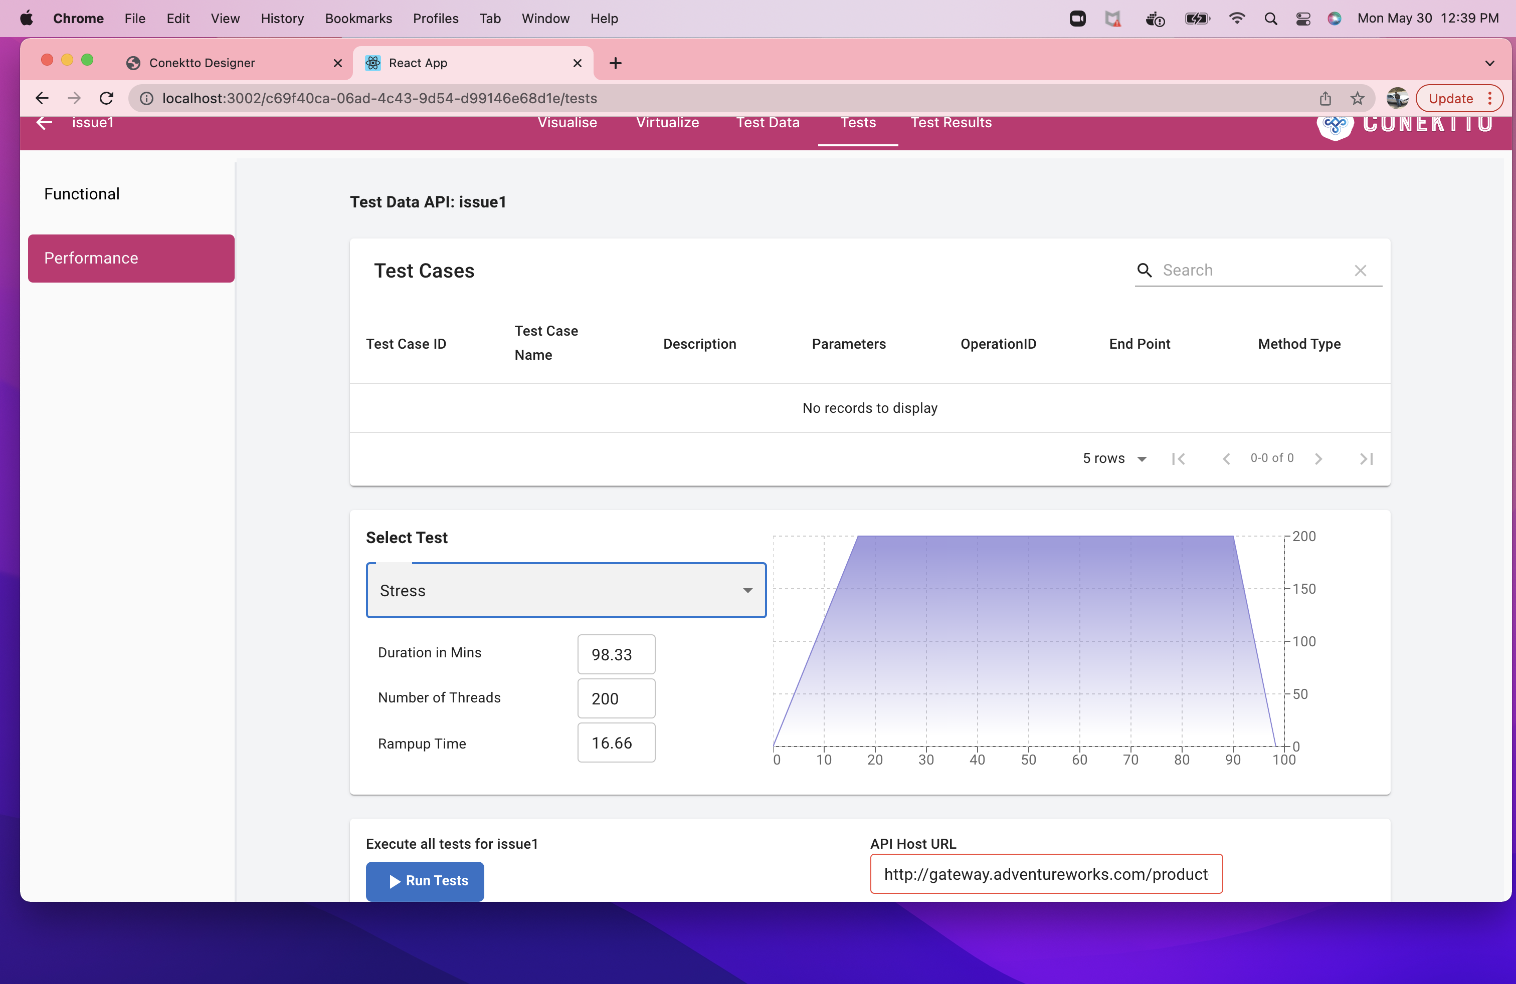Open the Test Data tab
This screenshot has height=984, width=1516.
[768, 123]
